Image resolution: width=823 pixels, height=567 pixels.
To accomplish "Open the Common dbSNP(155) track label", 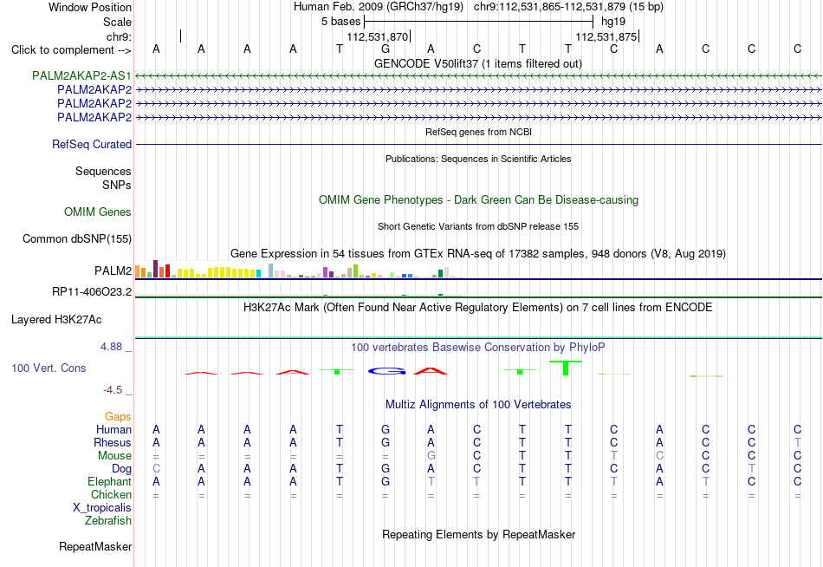I will [76, 238].
